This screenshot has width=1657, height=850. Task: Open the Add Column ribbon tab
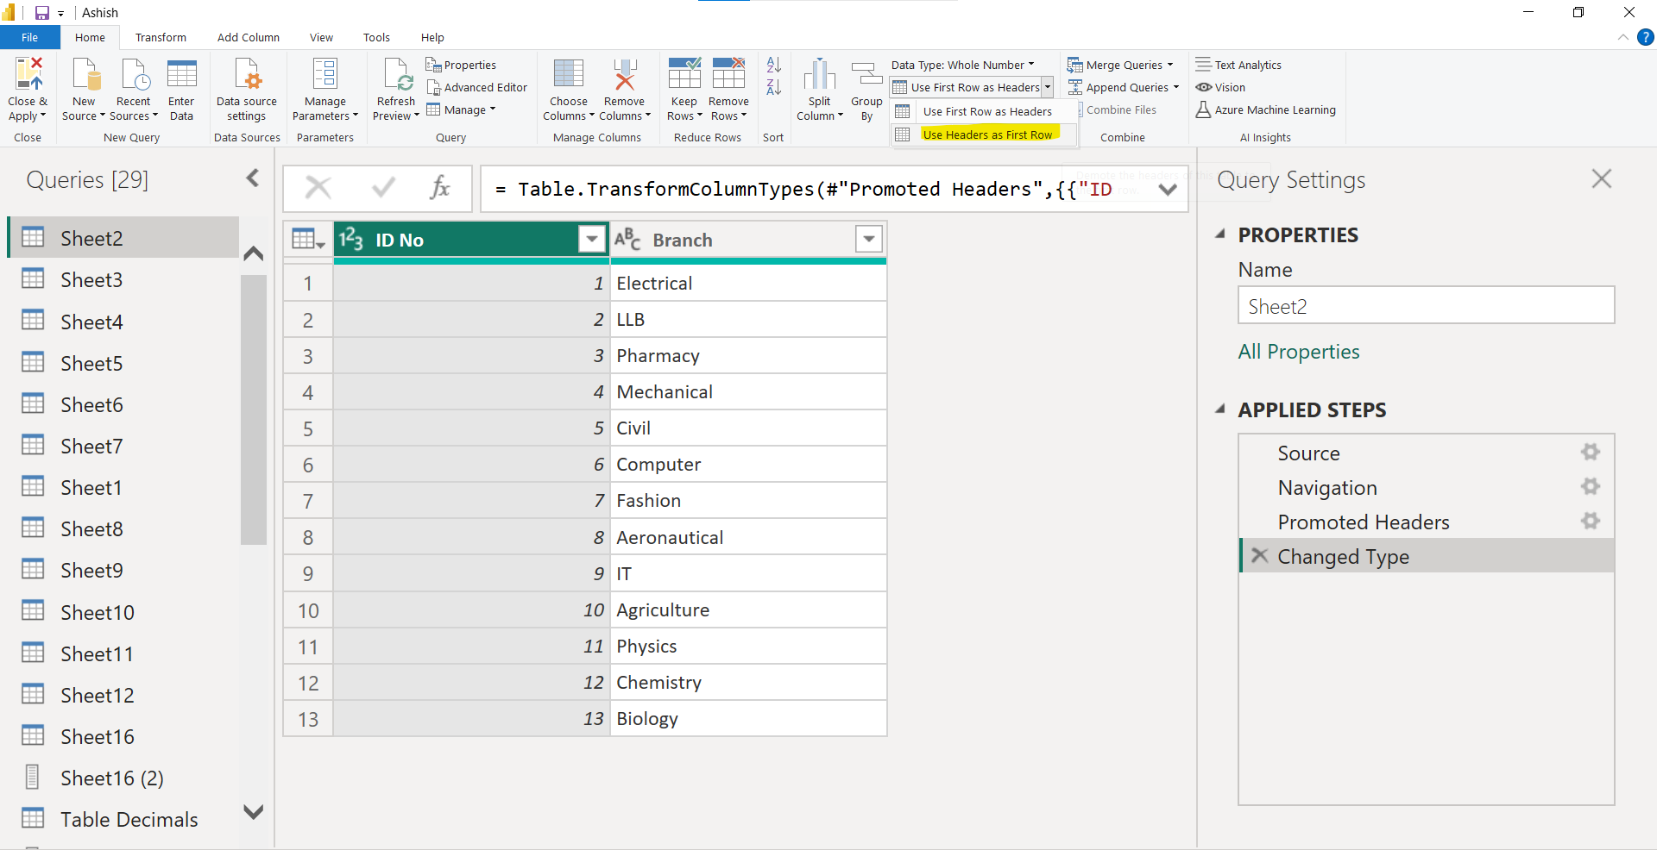pyautogui.click(x=248, y=37)
